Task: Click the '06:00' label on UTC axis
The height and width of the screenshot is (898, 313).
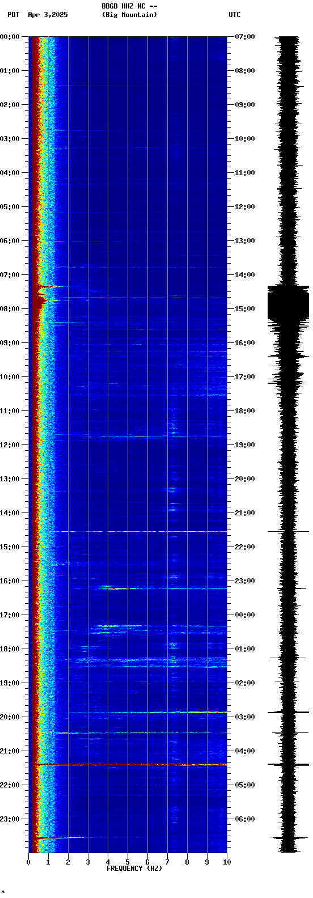Action: tap(245, 819)
